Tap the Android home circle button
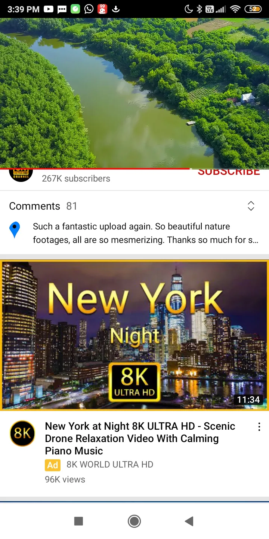Image resolution: width=269 pixels, height=539 pixels. click(134, 521)
